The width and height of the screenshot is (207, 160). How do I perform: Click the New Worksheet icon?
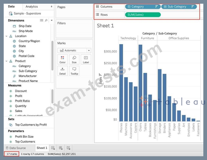tap(53, 148)
